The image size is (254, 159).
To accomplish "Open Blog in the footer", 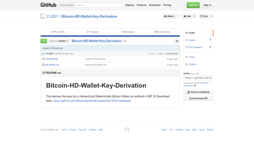I will coord(194,130).
